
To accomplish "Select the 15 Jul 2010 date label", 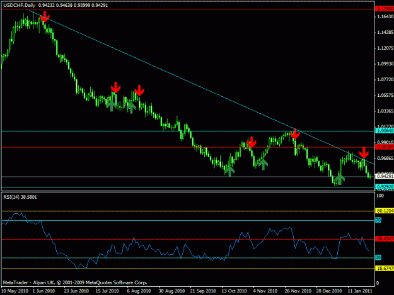I will pyautogui.click(x=107, y=291).
